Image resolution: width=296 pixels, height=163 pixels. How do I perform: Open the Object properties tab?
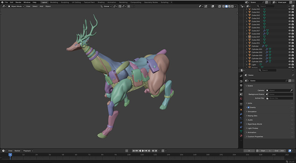pyautogui.click(x=241, y=110)
